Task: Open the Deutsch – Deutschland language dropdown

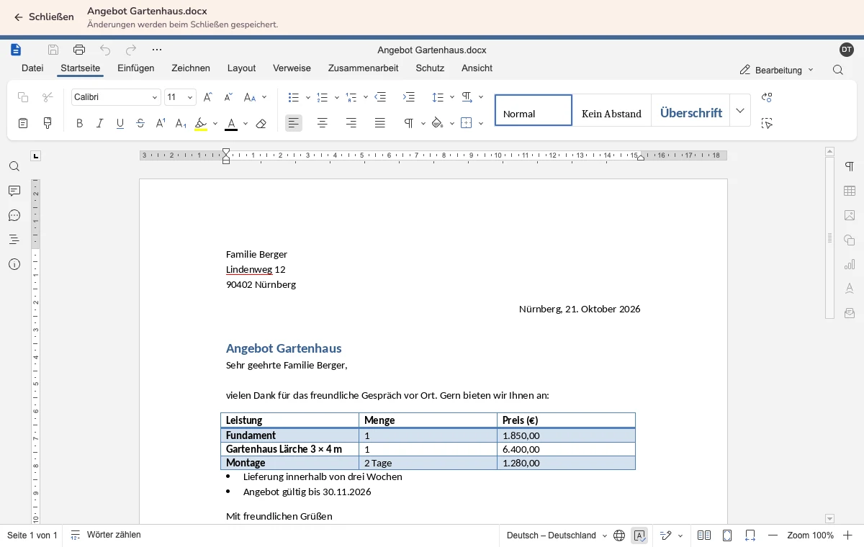Action: [557, 535]
